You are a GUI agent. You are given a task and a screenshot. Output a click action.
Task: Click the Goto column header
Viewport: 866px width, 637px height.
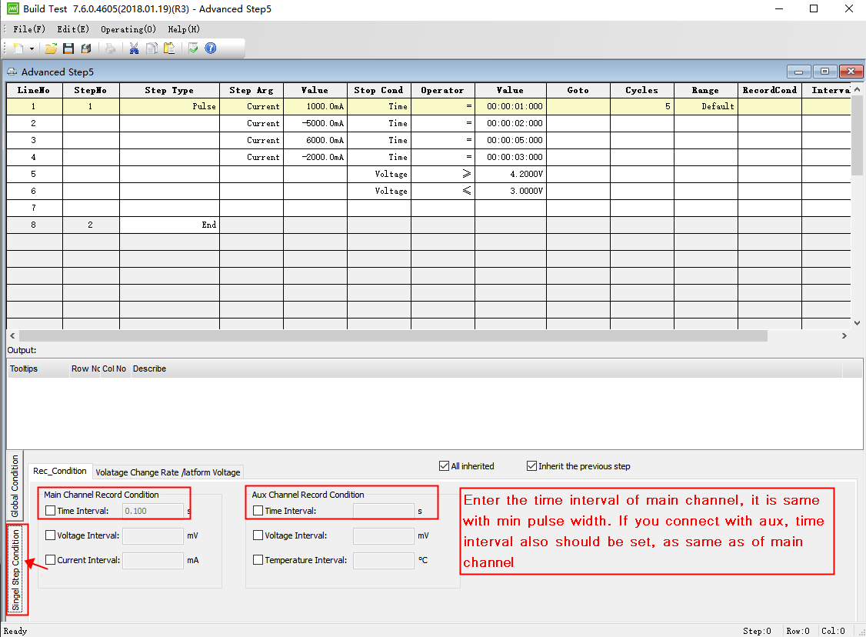(578, 91)
